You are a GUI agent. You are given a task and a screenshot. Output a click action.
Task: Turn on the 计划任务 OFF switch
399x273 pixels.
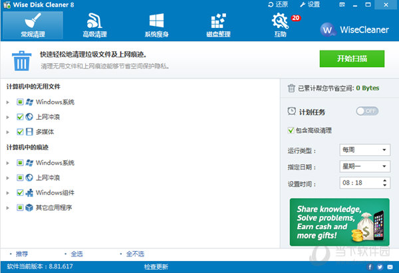[367, 111]
